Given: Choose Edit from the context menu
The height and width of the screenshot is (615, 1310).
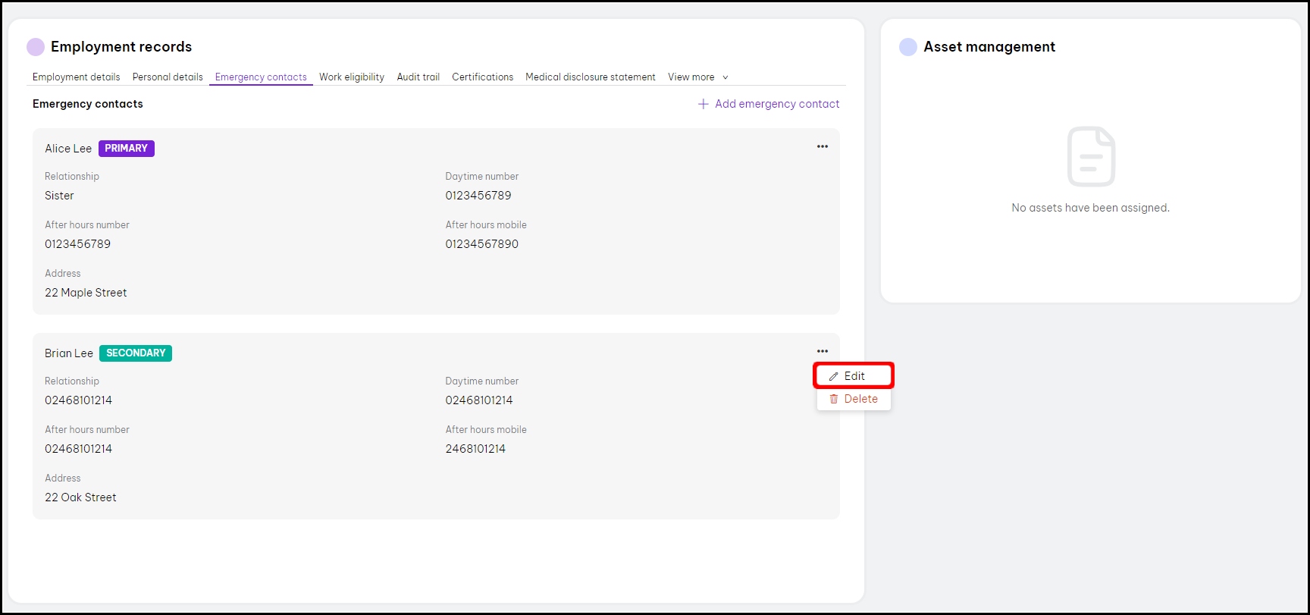Looking at the screenshot, I should [x=854, y=376].
